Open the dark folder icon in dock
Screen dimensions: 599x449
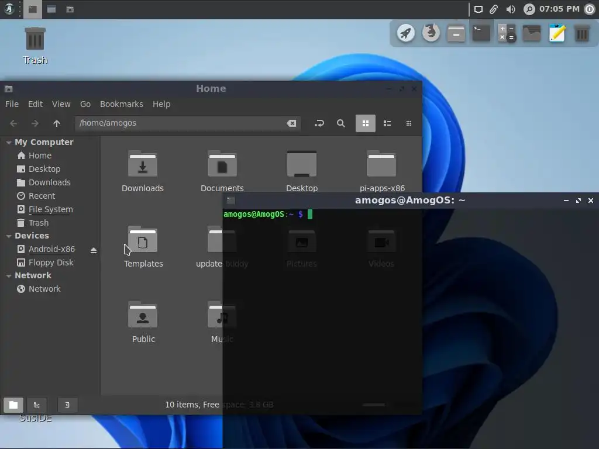(532, 33)
